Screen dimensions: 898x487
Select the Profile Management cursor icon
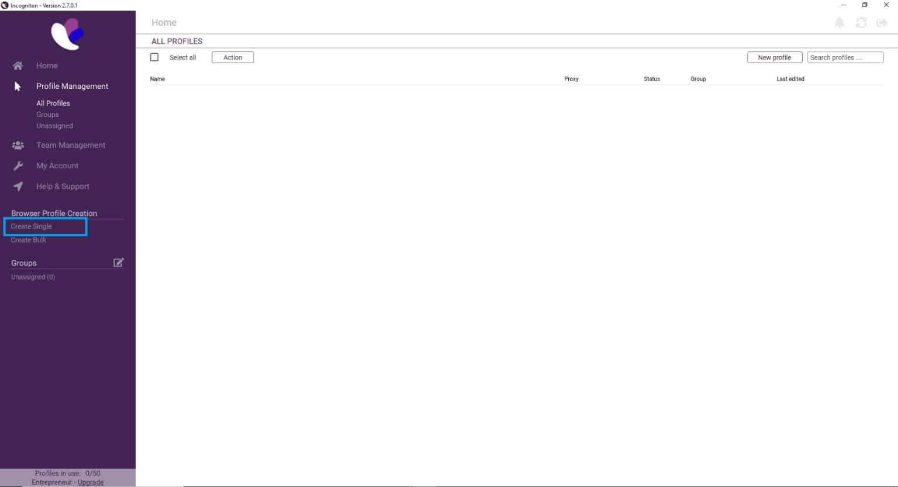18,86
